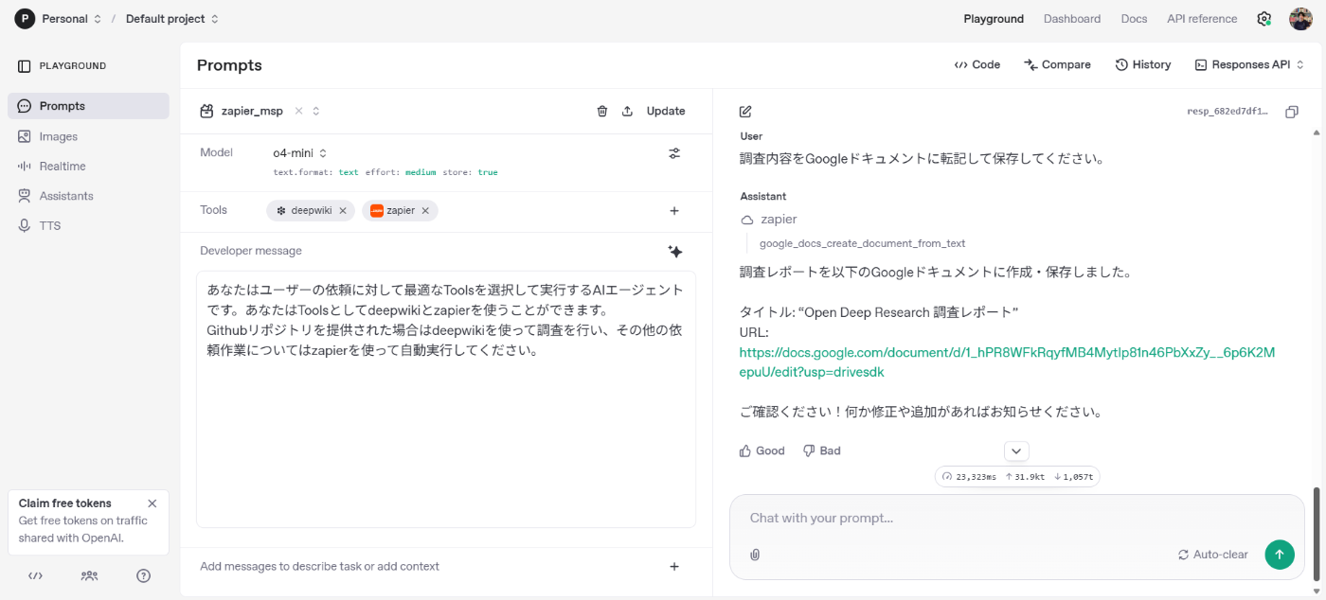
Task: Generate developer message with sparkle icon
Action: pos(674,251)
